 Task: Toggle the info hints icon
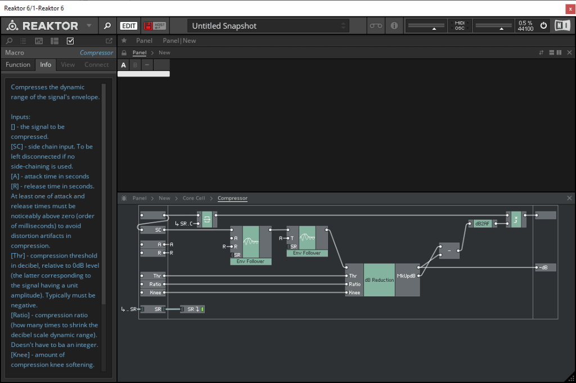point(394,26)
